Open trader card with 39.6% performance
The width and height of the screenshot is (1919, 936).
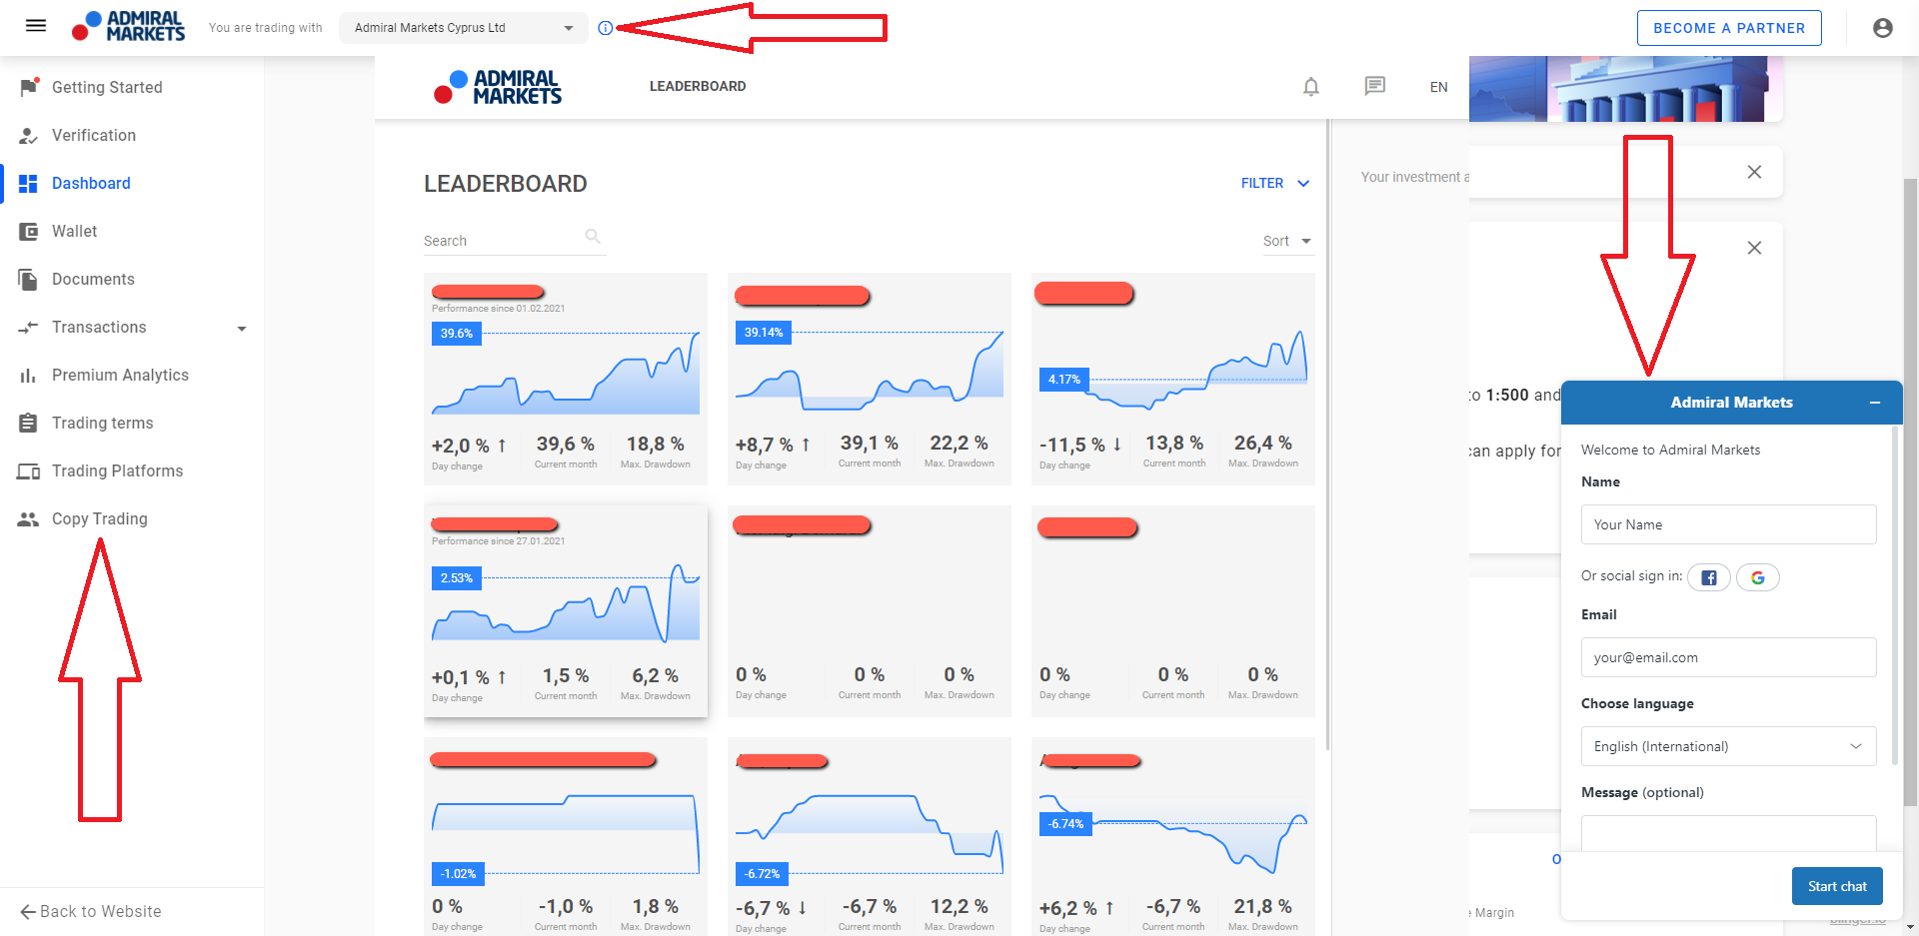(x=566, y=380)
